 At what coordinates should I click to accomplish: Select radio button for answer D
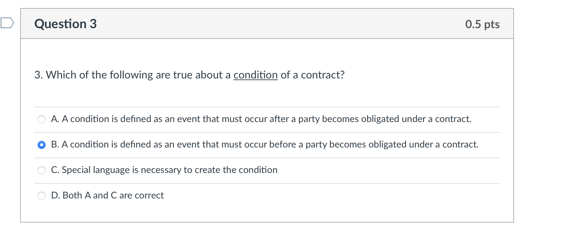click(41, 196)
